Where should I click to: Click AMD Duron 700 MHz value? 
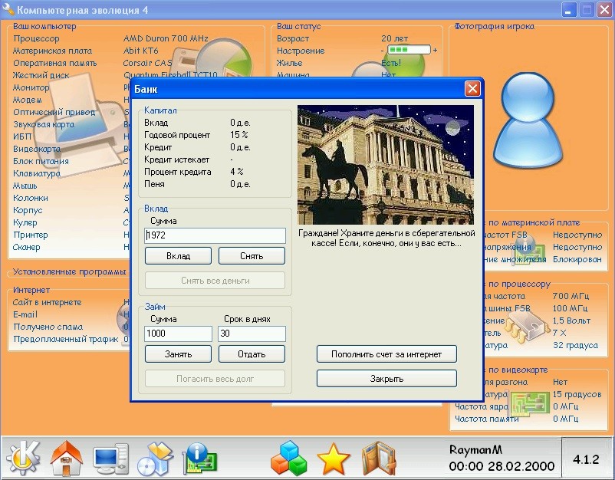point(166,38)
